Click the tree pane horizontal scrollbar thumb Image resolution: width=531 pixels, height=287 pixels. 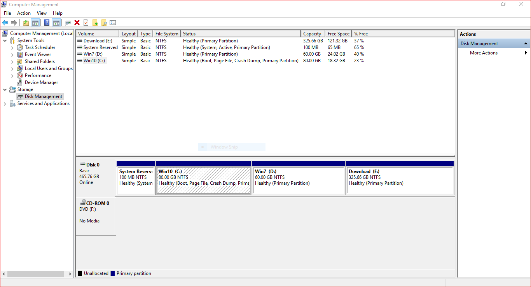click(x=36, y=274)
